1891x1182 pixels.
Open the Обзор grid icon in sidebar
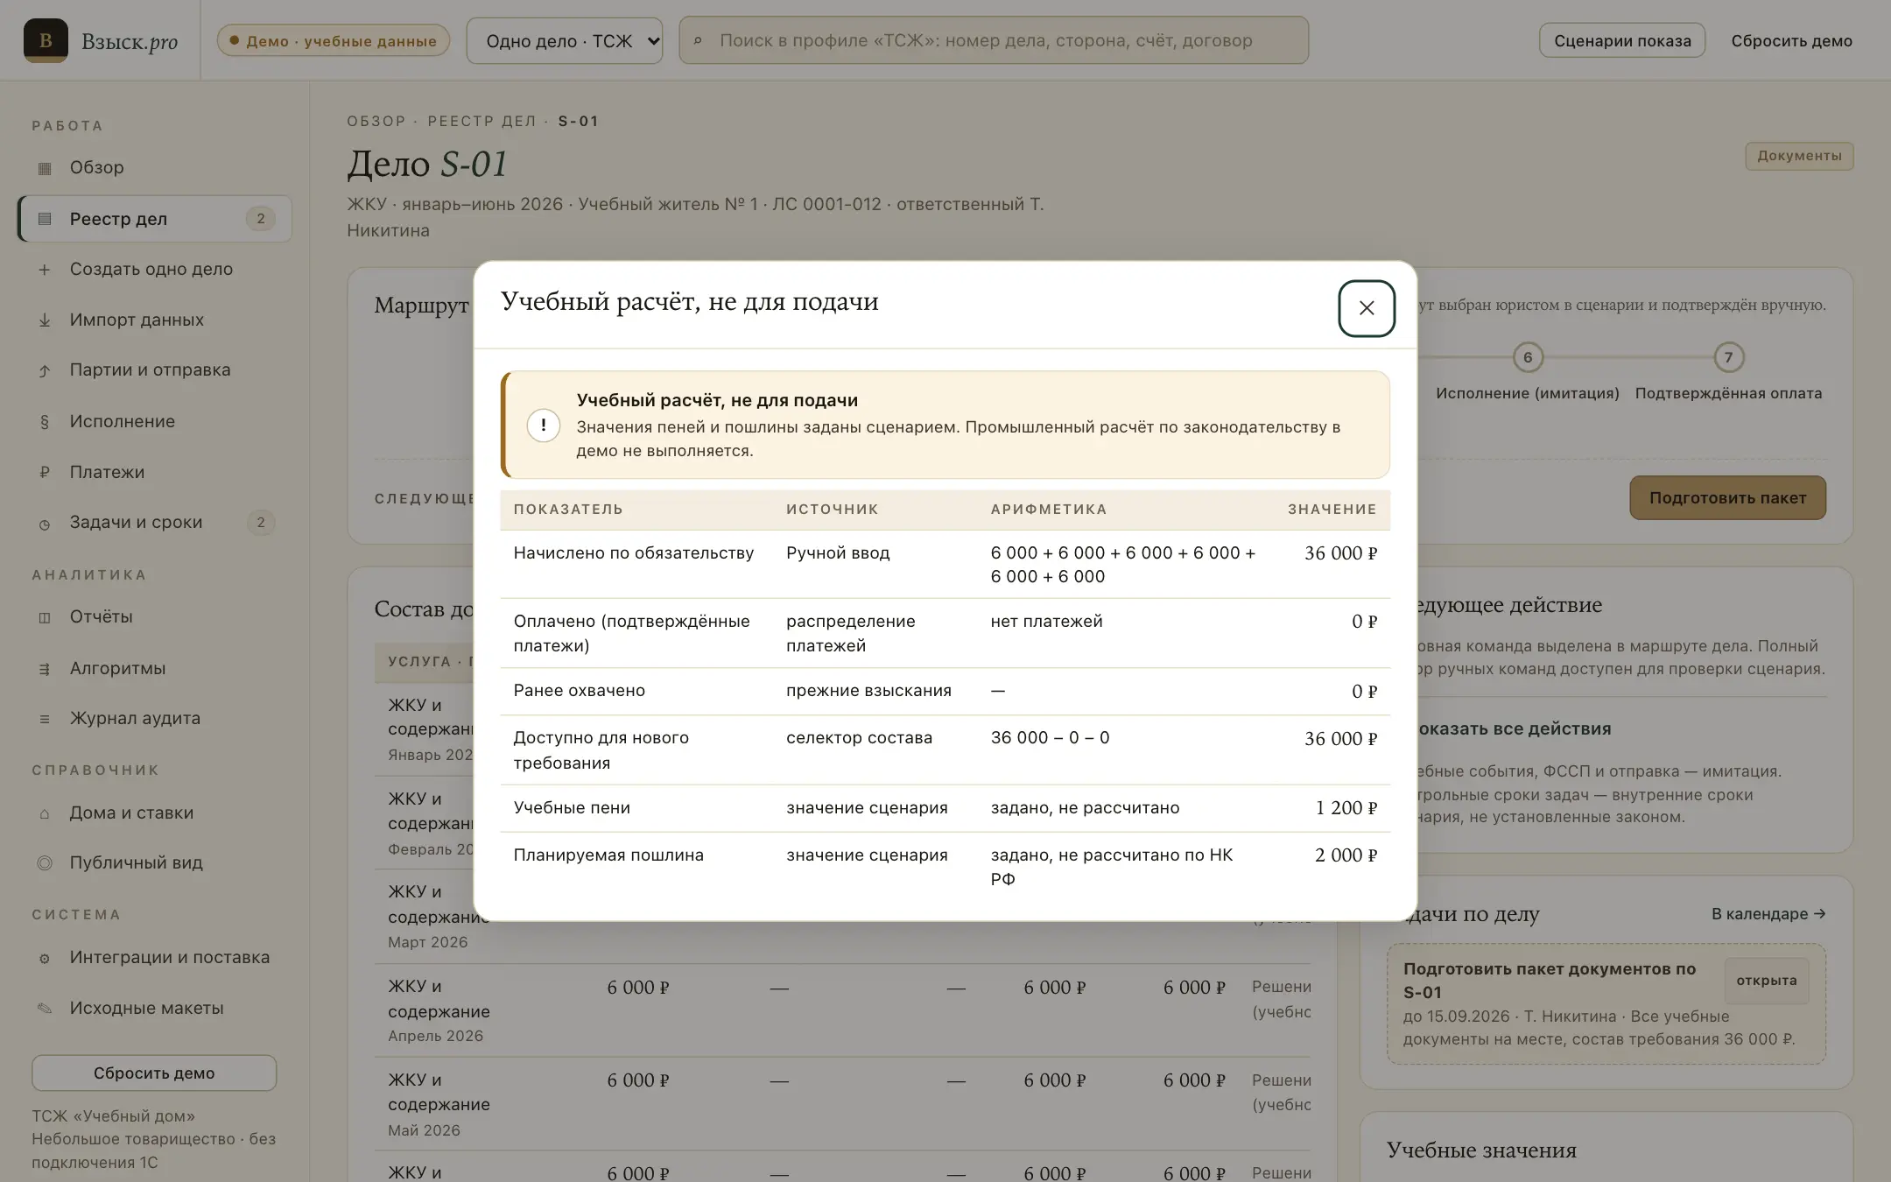tap(45, 168)
